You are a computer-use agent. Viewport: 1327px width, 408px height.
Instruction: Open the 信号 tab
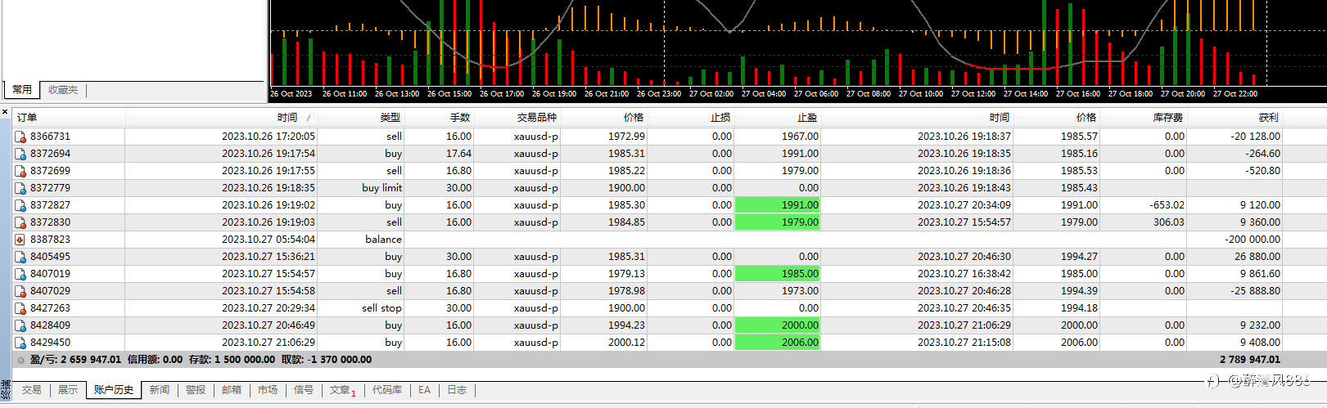tap(304, 390)
